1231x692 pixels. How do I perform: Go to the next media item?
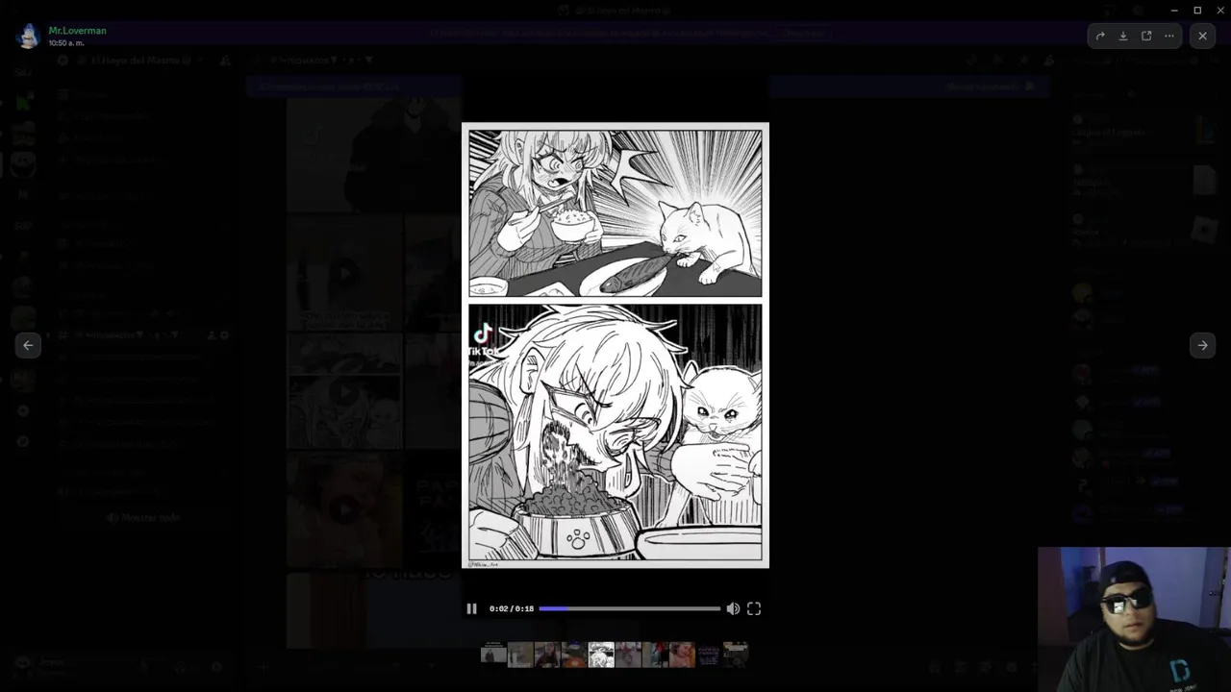coord(1202,345)
